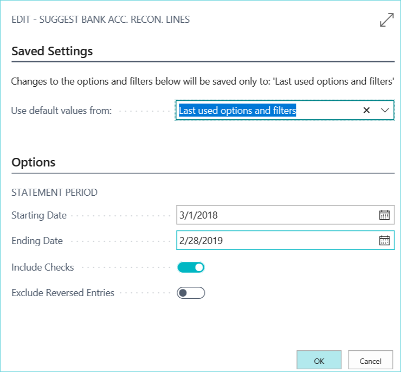Clear the 'Use default values from' selection
The image size is (401, 372).
(x=366, y=110)
